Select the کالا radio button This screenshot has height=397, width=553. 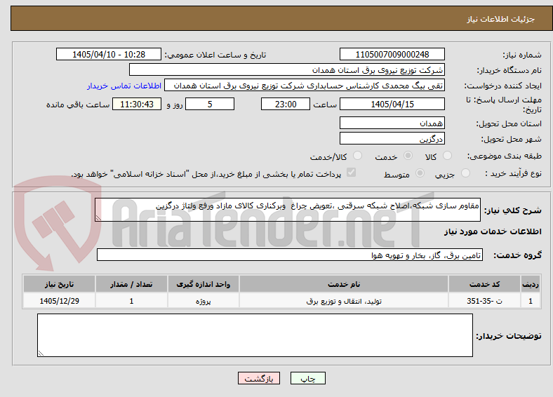tap(447, 156)
